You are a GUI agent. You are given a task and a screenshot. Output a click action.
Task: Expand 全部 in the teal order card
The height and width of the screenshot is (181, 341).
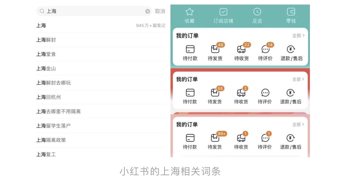(x=298, y=35)
